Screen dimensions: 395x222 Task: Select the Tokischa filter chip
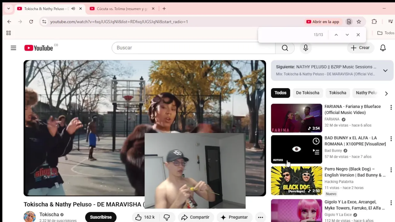338,93
